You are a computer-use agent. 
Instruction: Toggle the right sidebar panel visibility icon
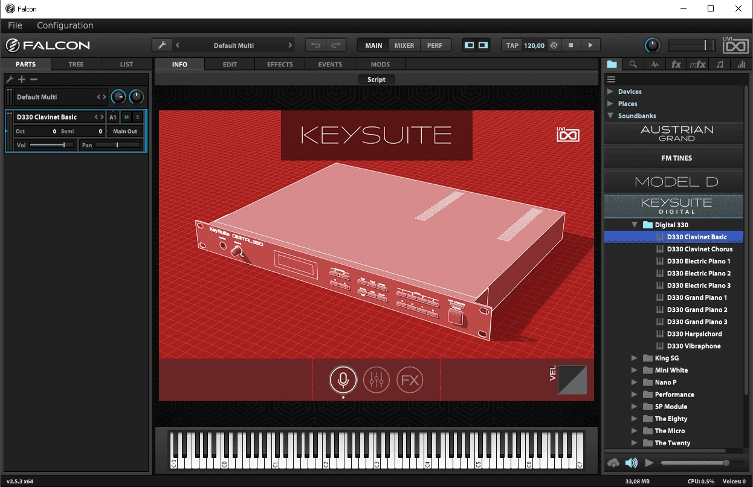(x=483, y=45)
